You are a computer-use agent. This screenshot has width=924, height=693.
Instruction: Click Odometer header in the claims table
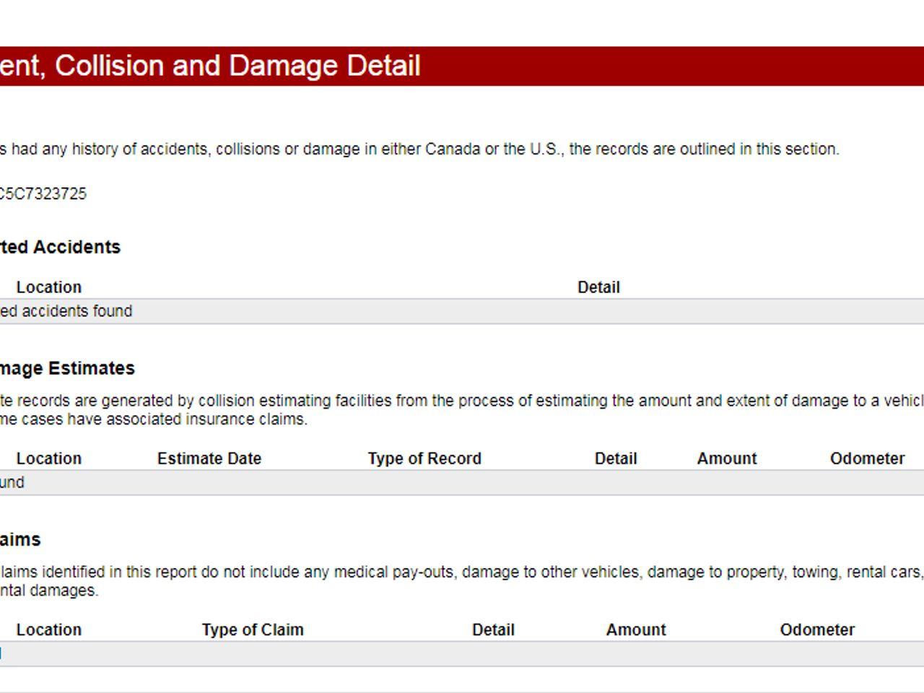(x=817, y=629)
